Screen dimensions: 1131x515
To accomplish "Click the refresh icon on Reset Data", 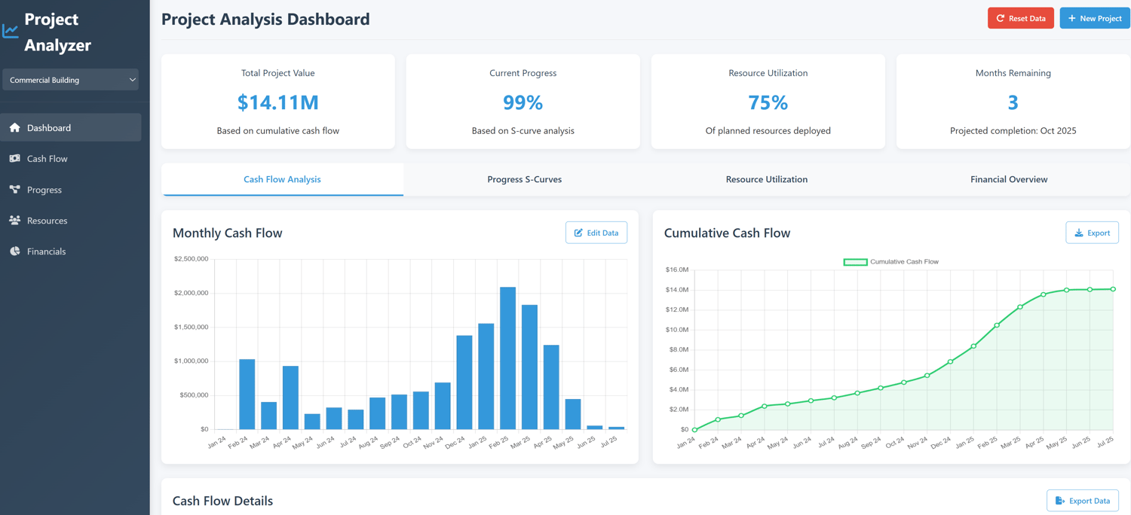I will coord(1001,18).
